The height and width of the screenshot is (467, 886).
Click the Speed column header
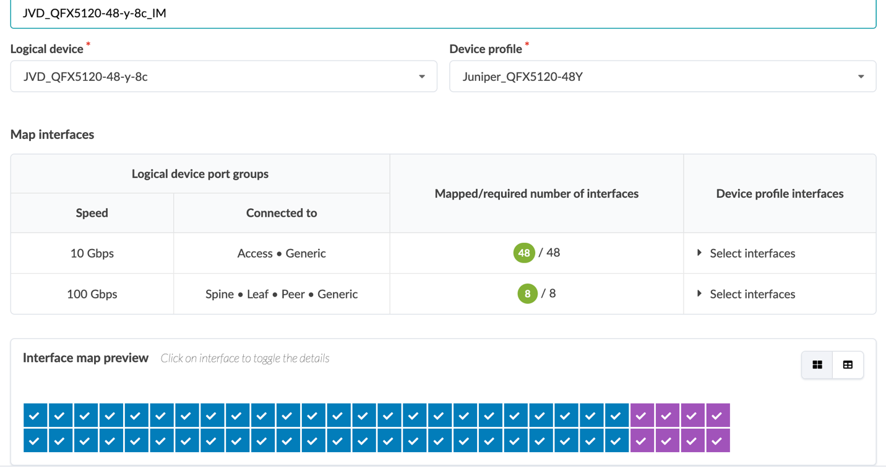(92, 212)
